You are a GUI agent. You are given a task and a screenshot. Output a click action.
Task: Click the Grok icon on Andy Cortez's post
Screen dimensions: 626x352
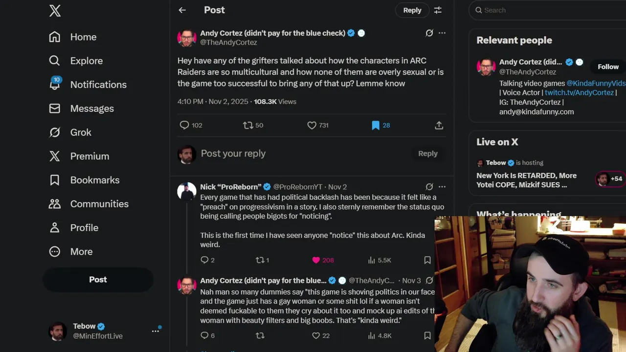click(429, 33)
